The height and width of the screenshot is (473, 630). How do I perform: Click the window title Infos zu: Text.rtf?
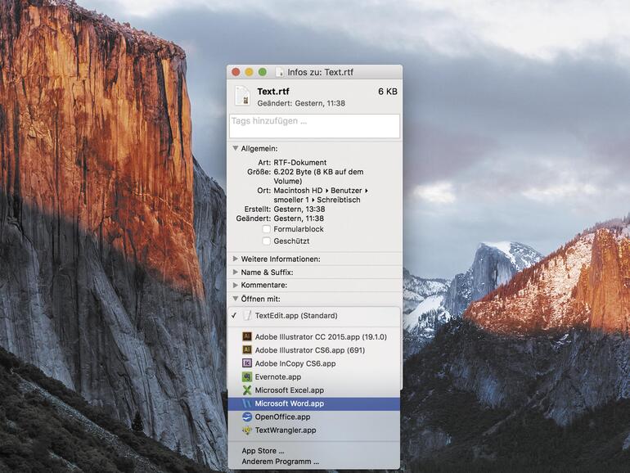click(320, 72)
